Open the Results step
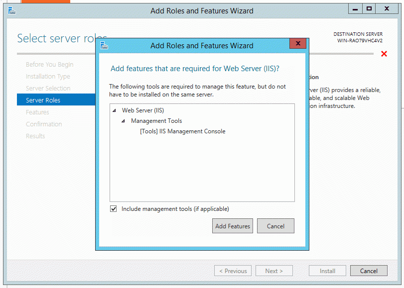Screen dimensions: 404x288 (x=35, y=136)
